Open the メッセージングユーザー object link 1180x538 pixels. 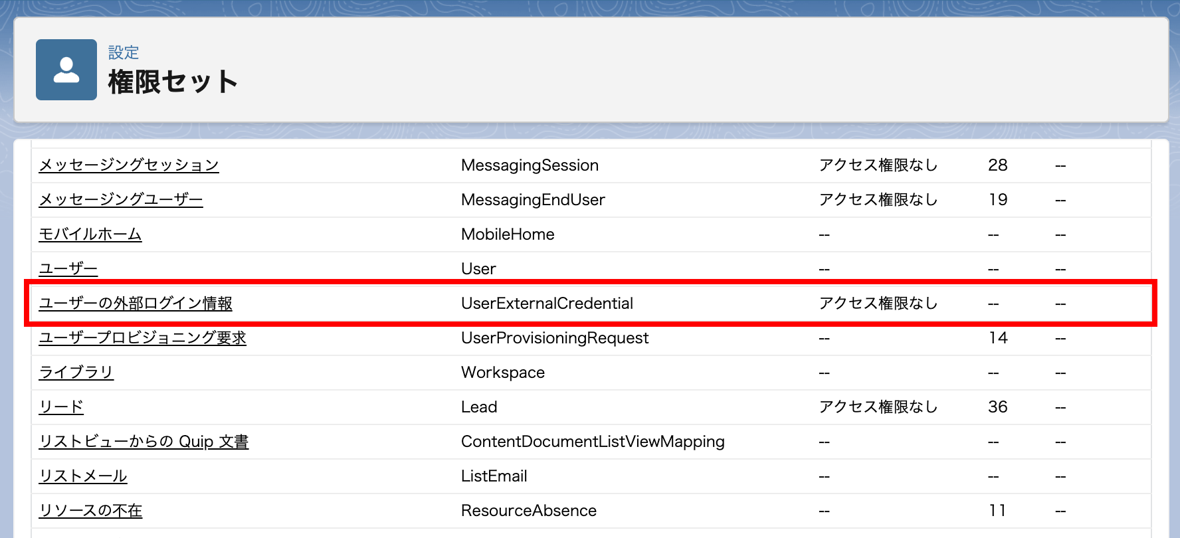(121, 200)
